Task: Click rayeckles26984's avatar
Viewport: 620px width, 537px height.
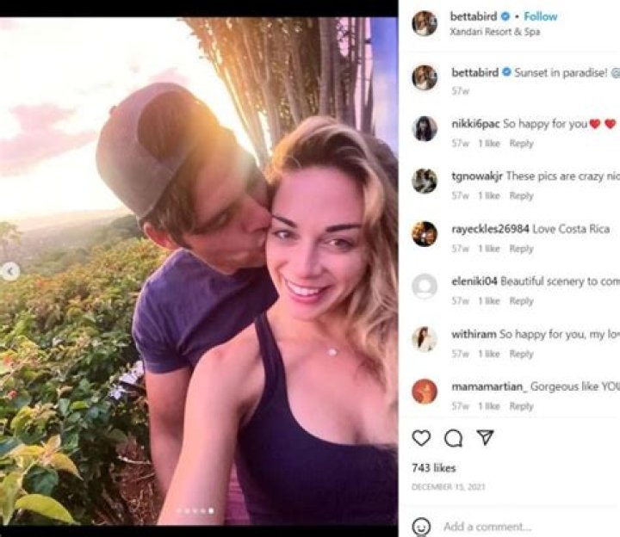Action: click(425, 233)
